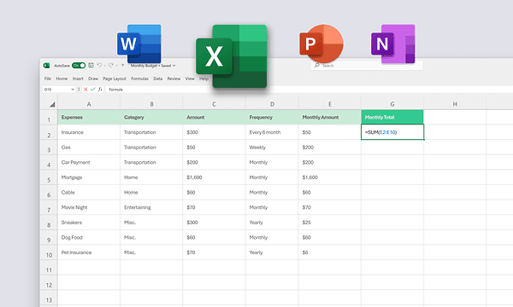Click the $25 Monthly Amount cell
Screen dimensions: 513x307
(330, 223)
